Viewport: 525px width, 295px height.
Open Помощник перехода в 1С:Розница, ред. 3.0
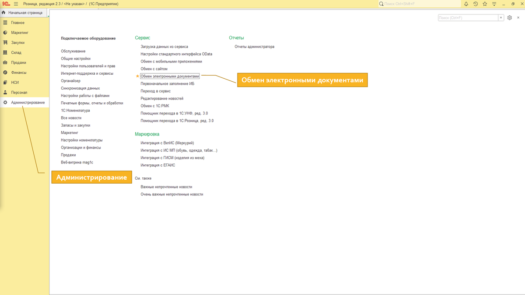[x=177, y=121]
